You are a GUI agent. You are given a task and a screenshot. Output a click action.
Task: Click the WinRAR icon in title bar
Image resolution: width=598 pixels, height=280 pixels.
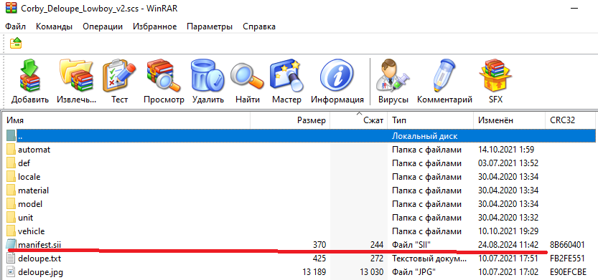(11, 8)
